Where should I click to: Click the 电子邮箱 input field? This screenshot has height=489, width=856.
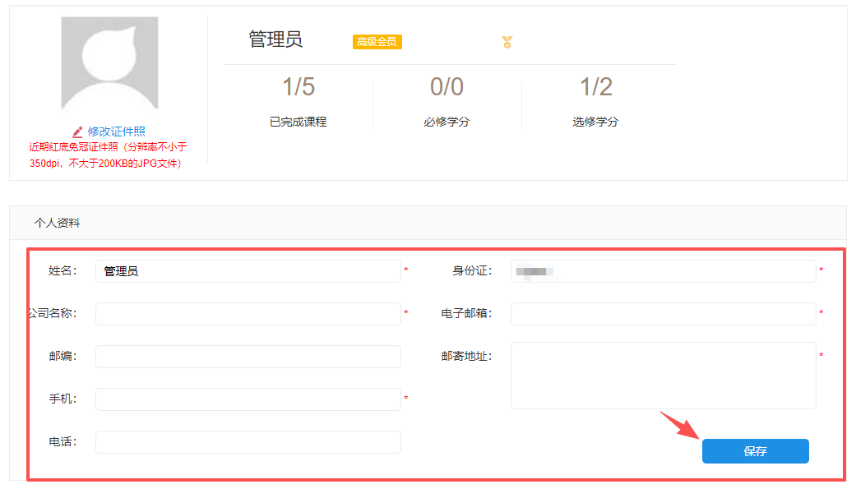pos(663,314)
